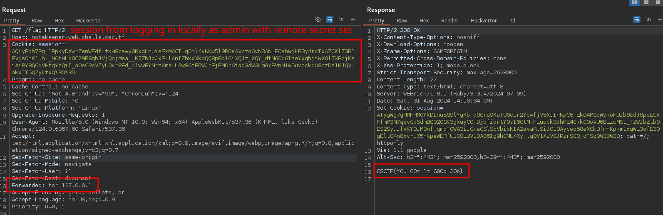Switch Response panel to Raw tab

(x=402, y=20)
